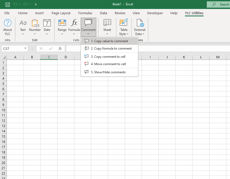
Task: Open the Sheet tools button
Action: click(107, 27)
